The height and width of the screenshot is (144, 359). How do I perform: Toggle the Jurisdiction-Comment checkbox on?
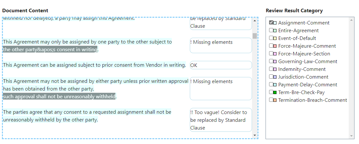[x=271, y=77]
